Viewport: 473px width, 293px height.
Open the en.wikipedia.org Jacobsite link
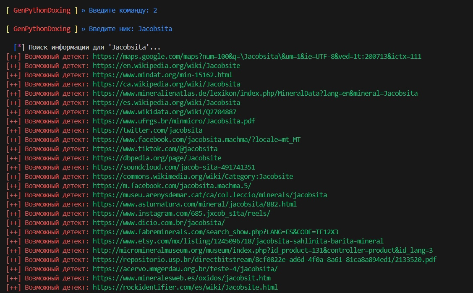click(166, 66)
